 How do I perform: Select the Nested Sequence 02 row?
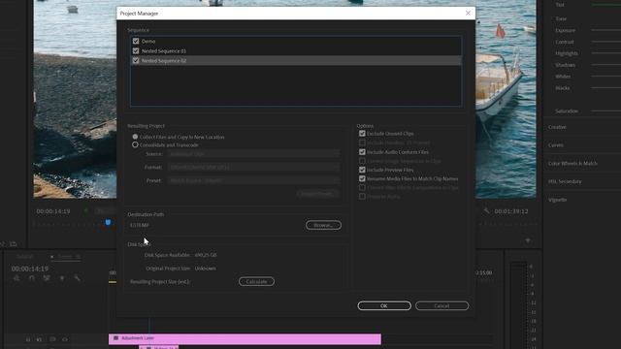[296, 60]
